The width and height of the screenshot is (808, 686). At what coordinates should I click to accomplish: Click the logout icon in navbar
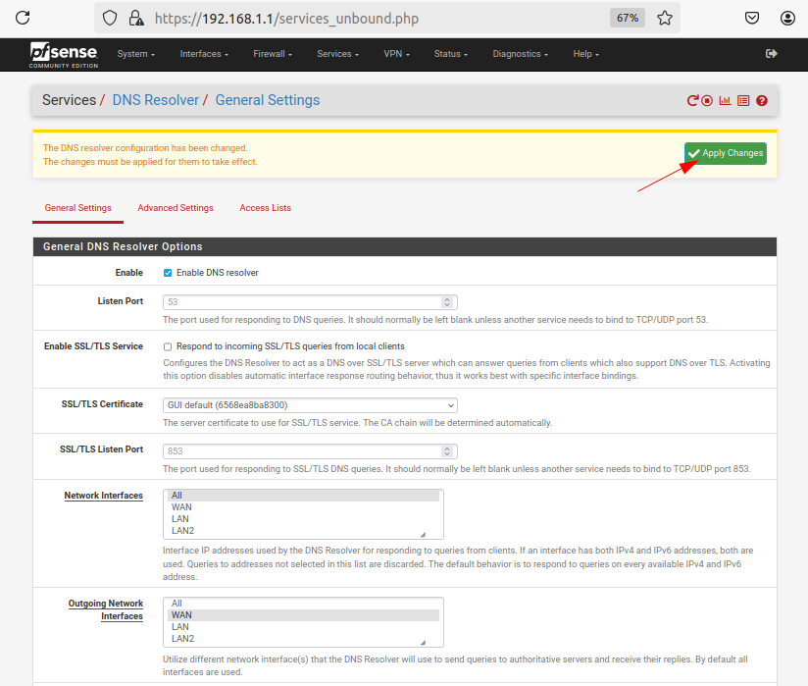(x=771, y=54)
